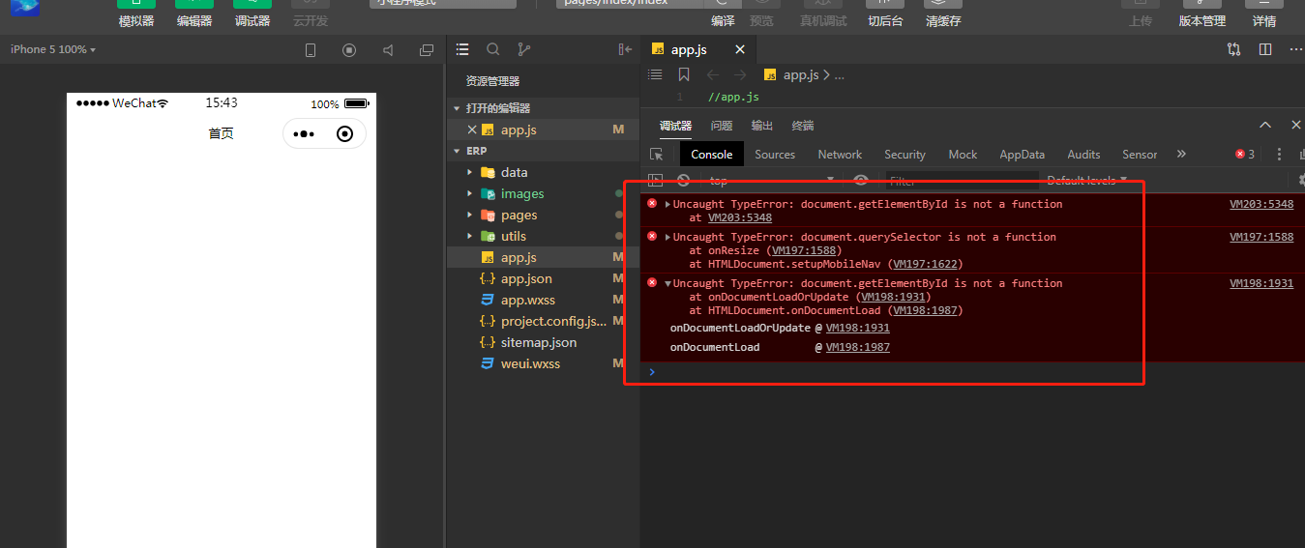Collapse the 打开的编辑器 section
This screenshot has height=548, width=1305.
(457, 108)
